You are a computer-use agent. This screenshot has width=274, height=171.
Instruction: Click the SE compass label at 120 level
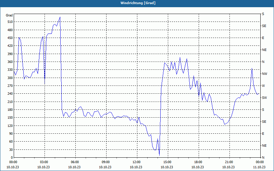(264, 122)
